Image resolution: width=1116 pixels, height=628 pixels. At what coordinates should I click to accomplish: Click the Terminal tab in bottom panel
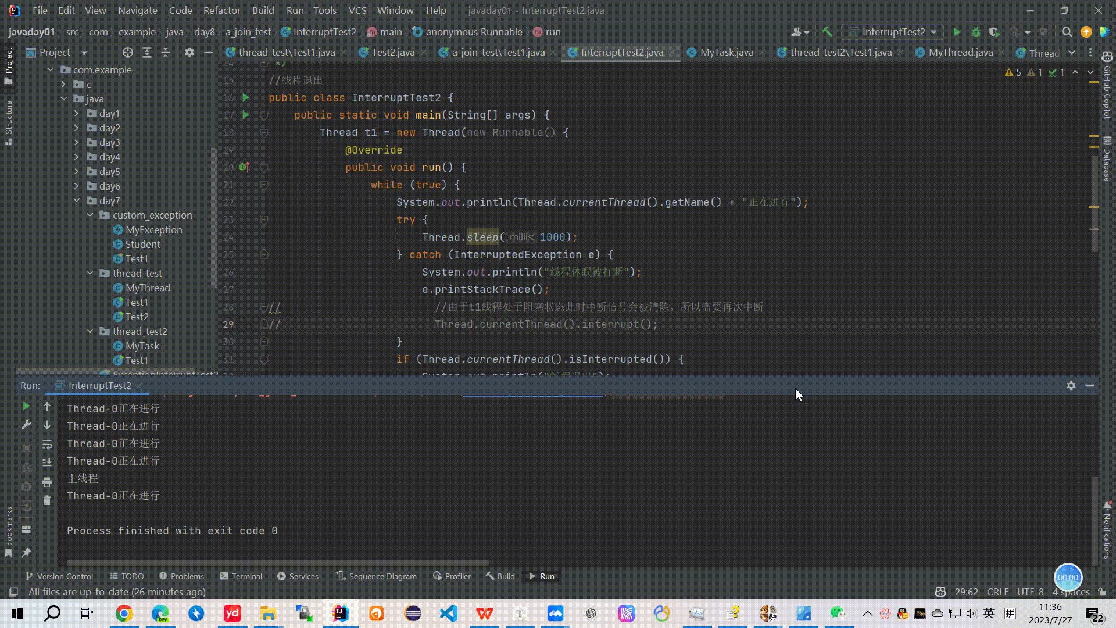click(247, 576)
